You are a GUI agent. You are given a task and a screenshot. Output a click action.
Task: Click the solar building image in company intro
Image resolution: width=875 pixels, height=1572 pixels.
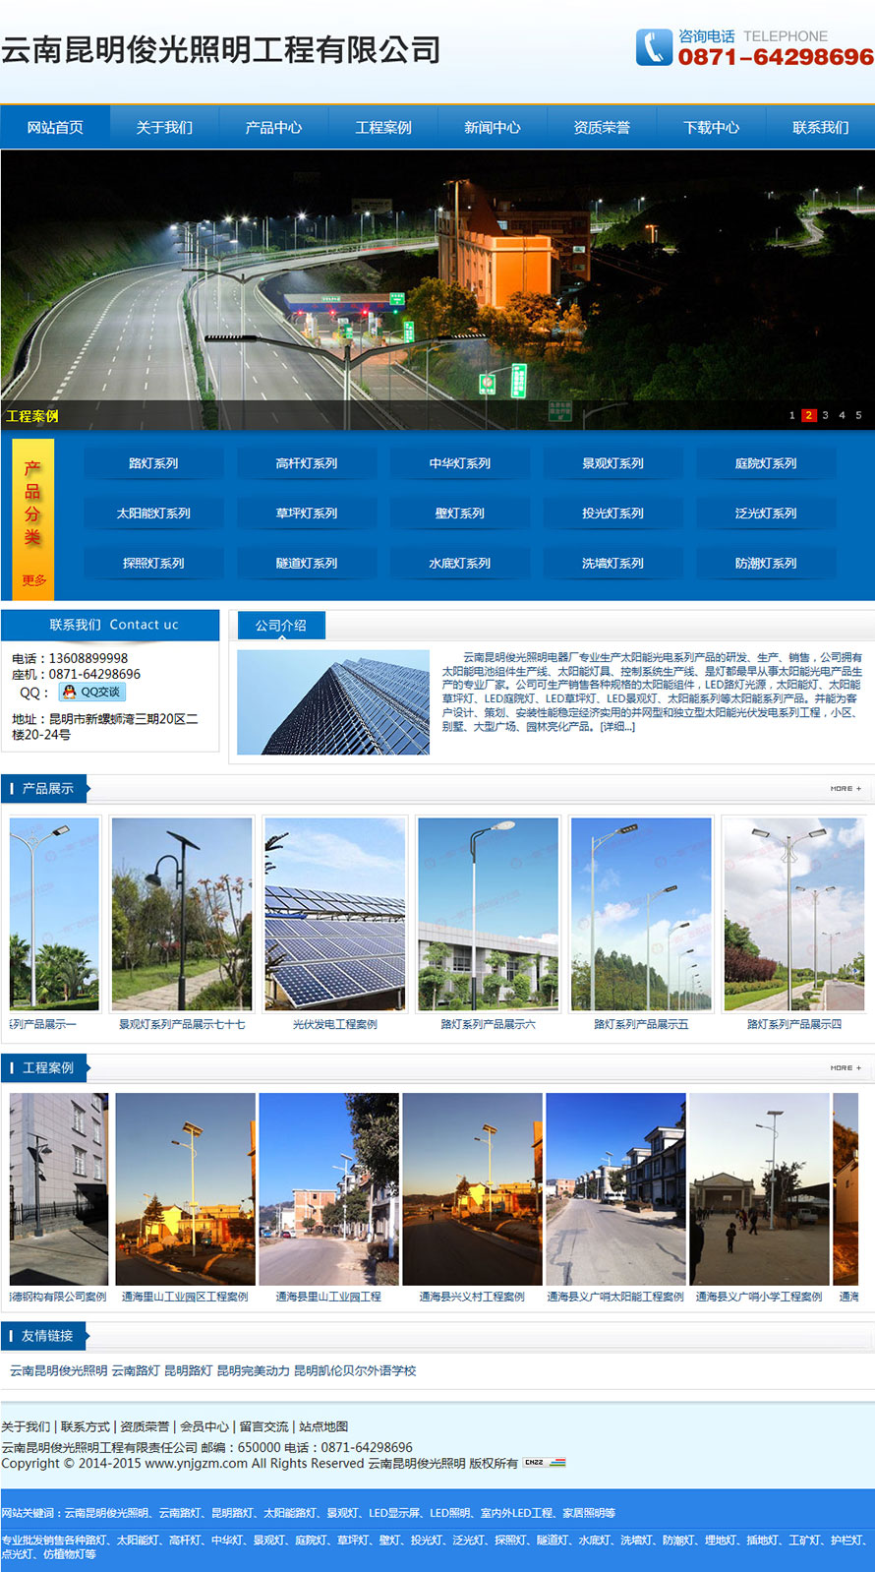click(x=333, y=701)
